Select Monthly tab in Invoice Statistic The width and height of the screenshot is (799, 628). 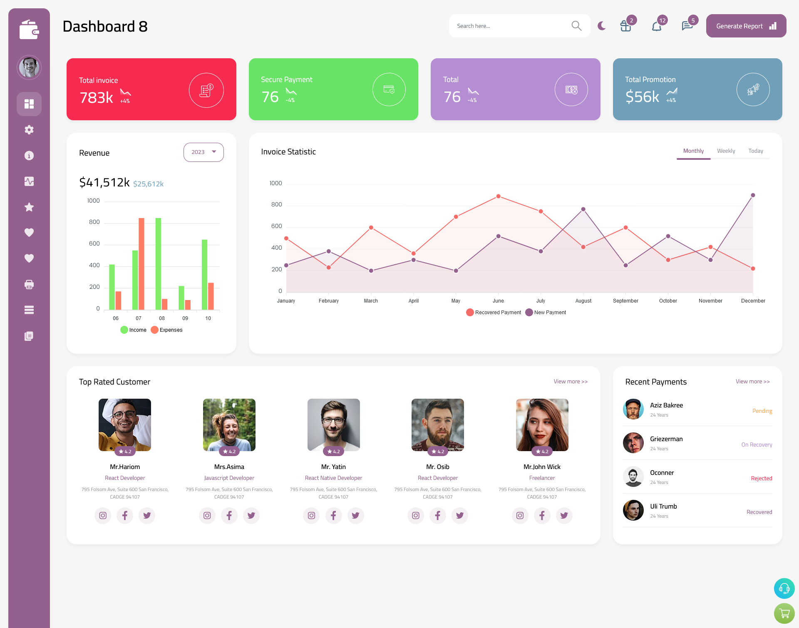click(x=692, y=151)
